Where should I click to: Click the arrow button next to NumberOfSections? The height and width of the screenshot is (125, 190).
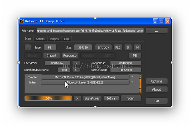[76, 70]
